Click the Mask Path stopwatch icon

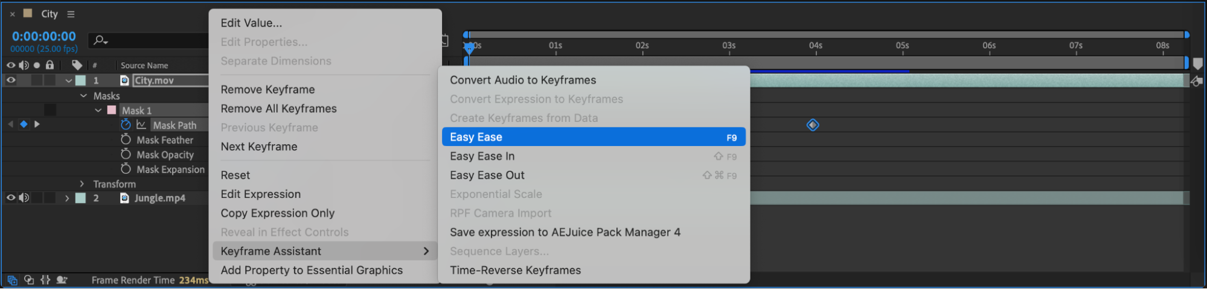pos(126,124)
